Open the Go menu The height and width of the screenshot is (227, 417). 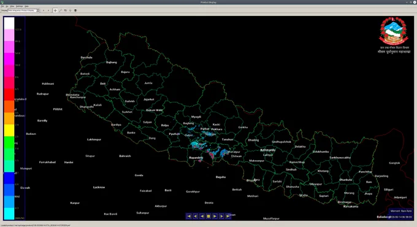(7, 6)
